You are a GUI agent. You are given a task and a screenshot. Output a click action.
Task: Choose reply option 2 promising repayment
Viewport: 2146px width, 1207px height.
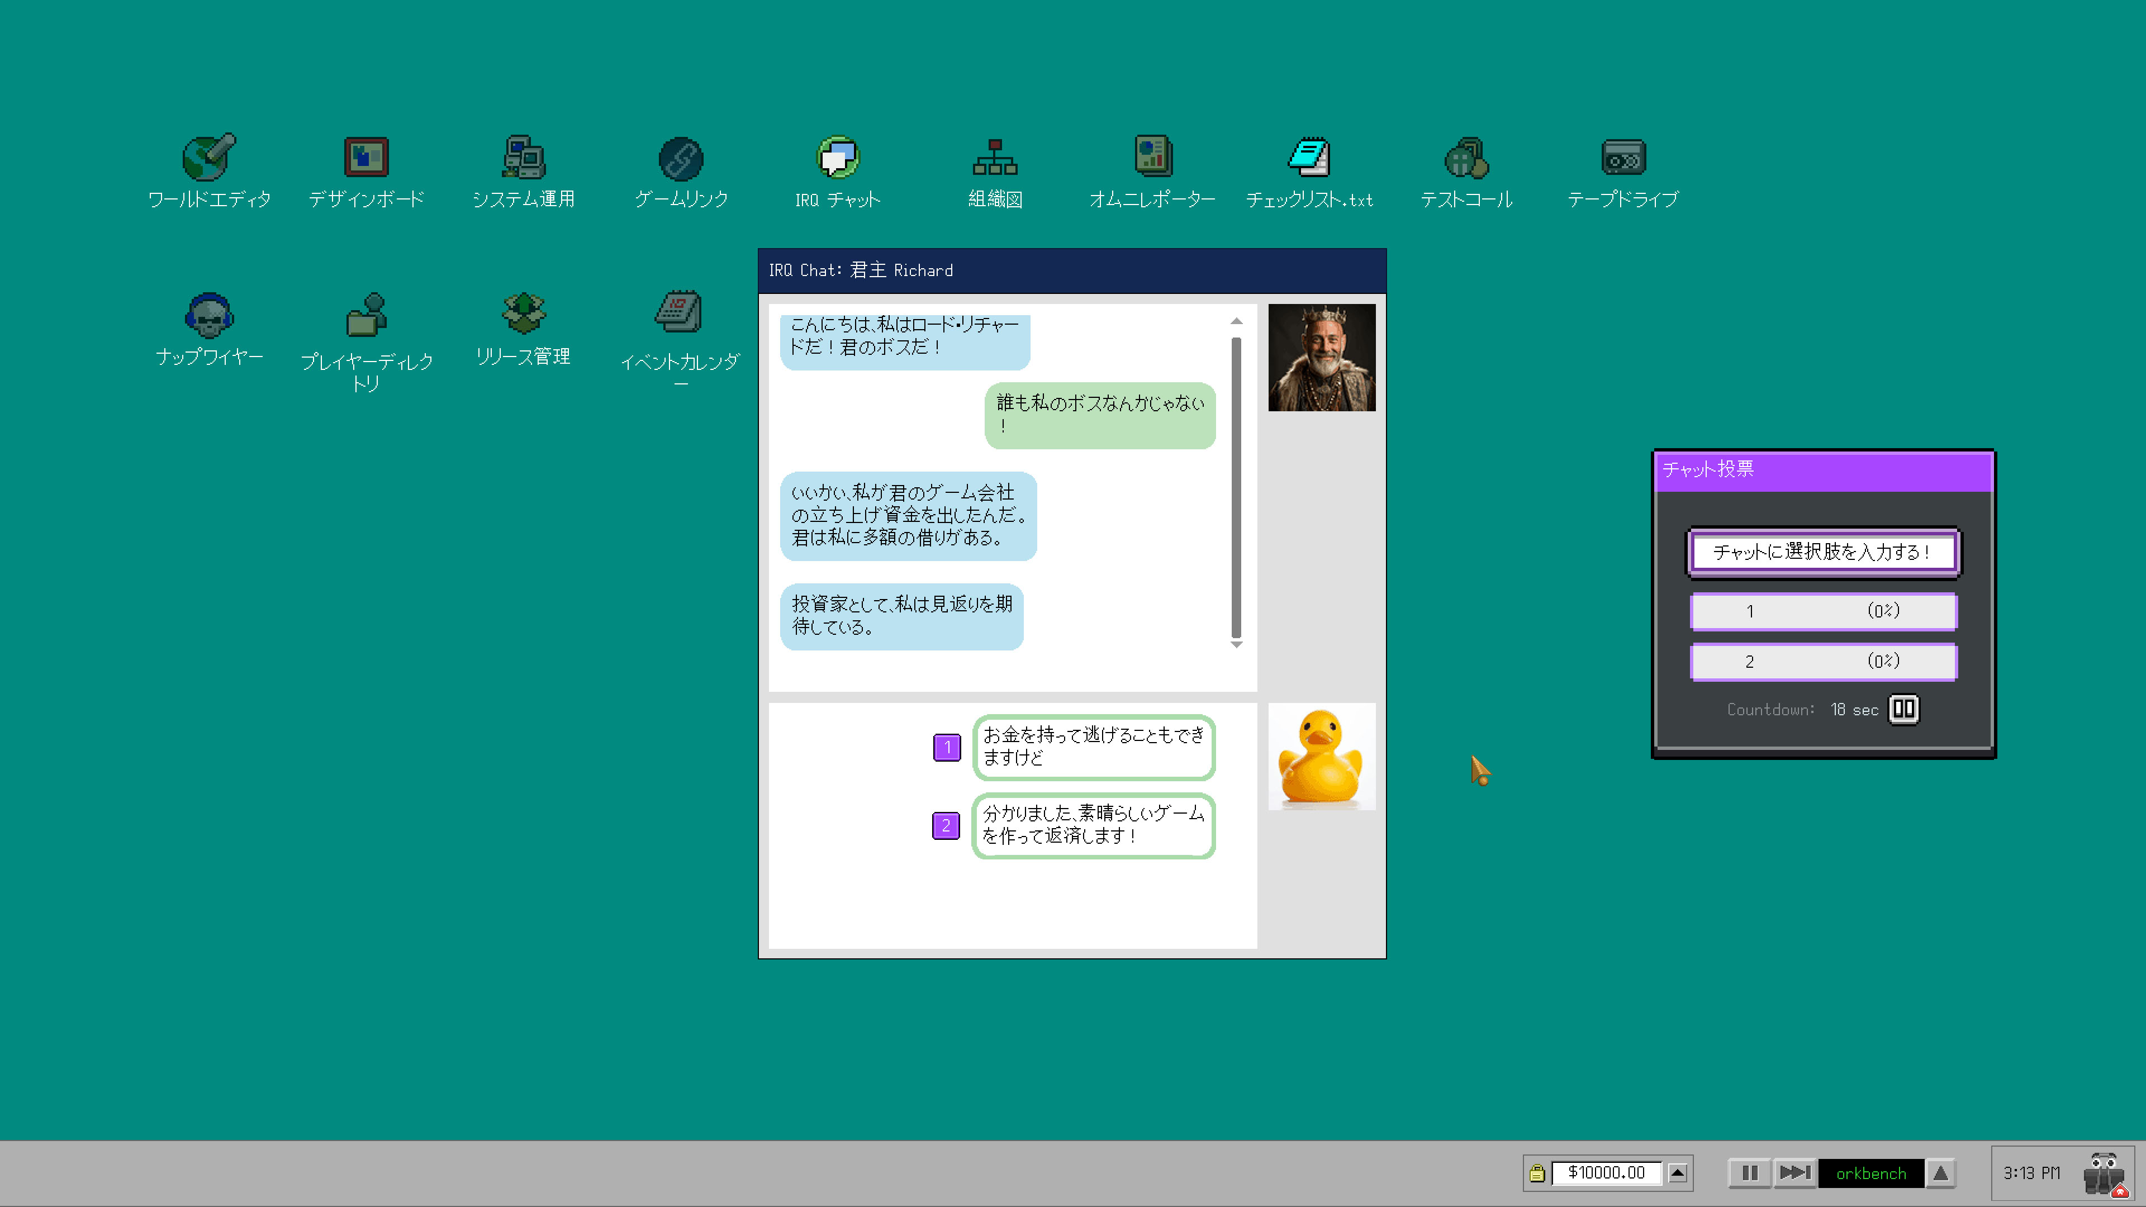[x=1093, y=825]
